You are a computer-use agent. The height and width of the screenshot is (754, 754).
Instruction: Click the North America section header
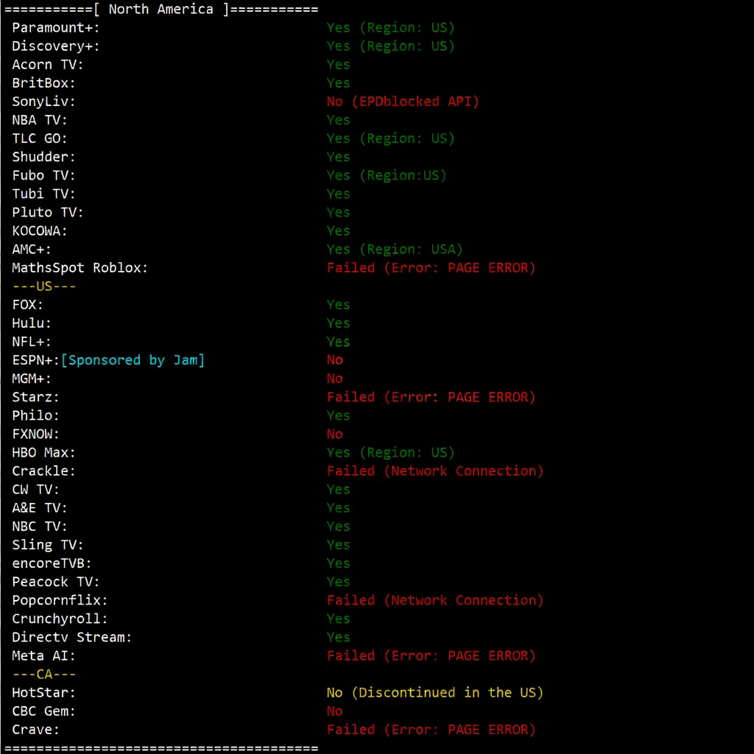tap(161, 9)
